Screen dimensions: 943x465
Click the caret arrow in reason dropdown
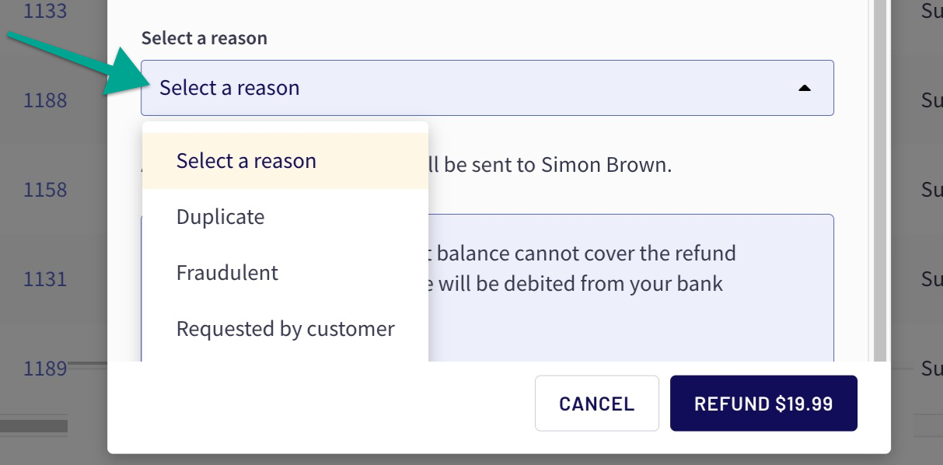805,89
